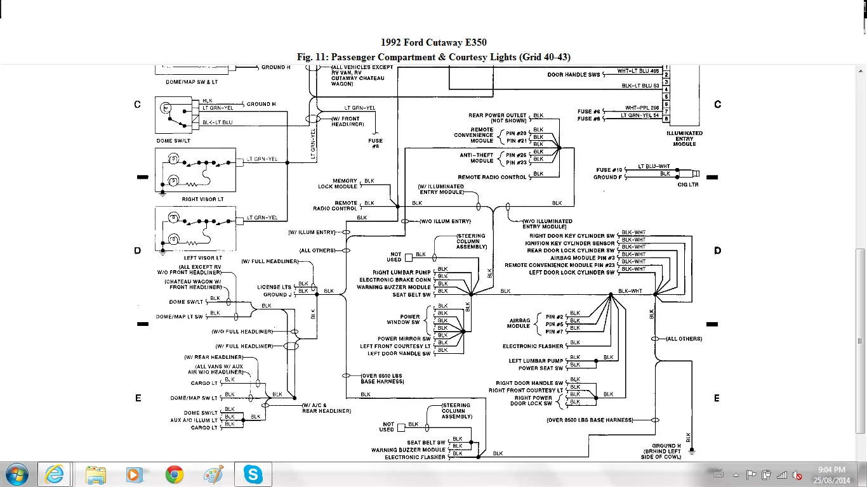Viewport: 867px width, 487px height.
Task: Open Google Chrome from the taskbar
Action: tap(174, 474)
